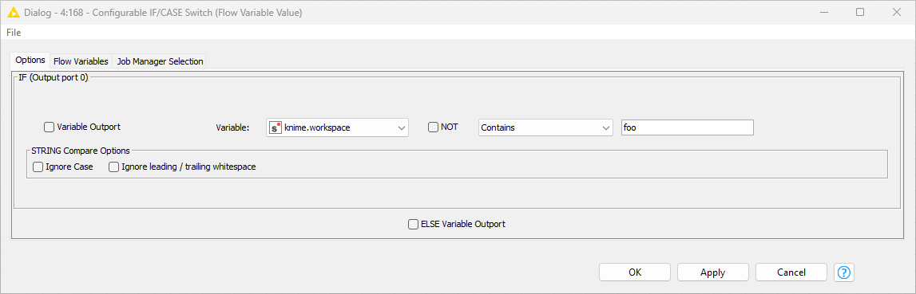Click the KNIME triangle icon in title bar
Image resolution: width=916 pixels, height=294 pixels.
tap(14, 12)
